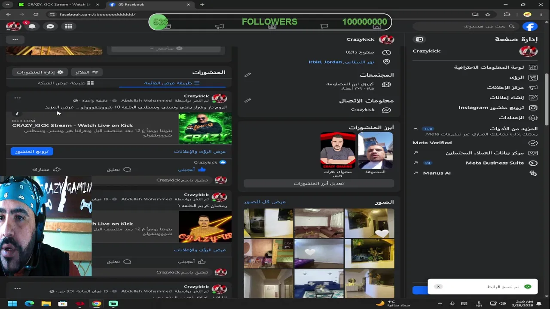Open Create ads pencil icon
Screen dimensions: 550x309
pyautogui.click(x=533, y=97)
